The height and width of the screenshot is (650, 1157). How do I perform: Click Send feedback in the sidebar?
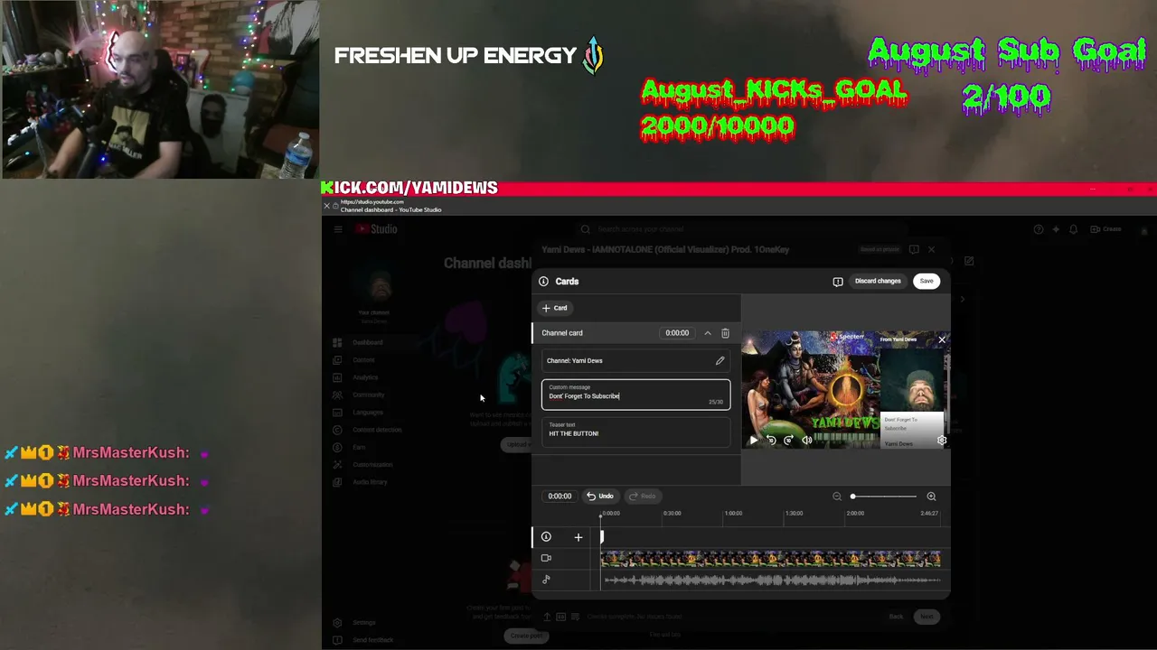click(x=373, y=640)
